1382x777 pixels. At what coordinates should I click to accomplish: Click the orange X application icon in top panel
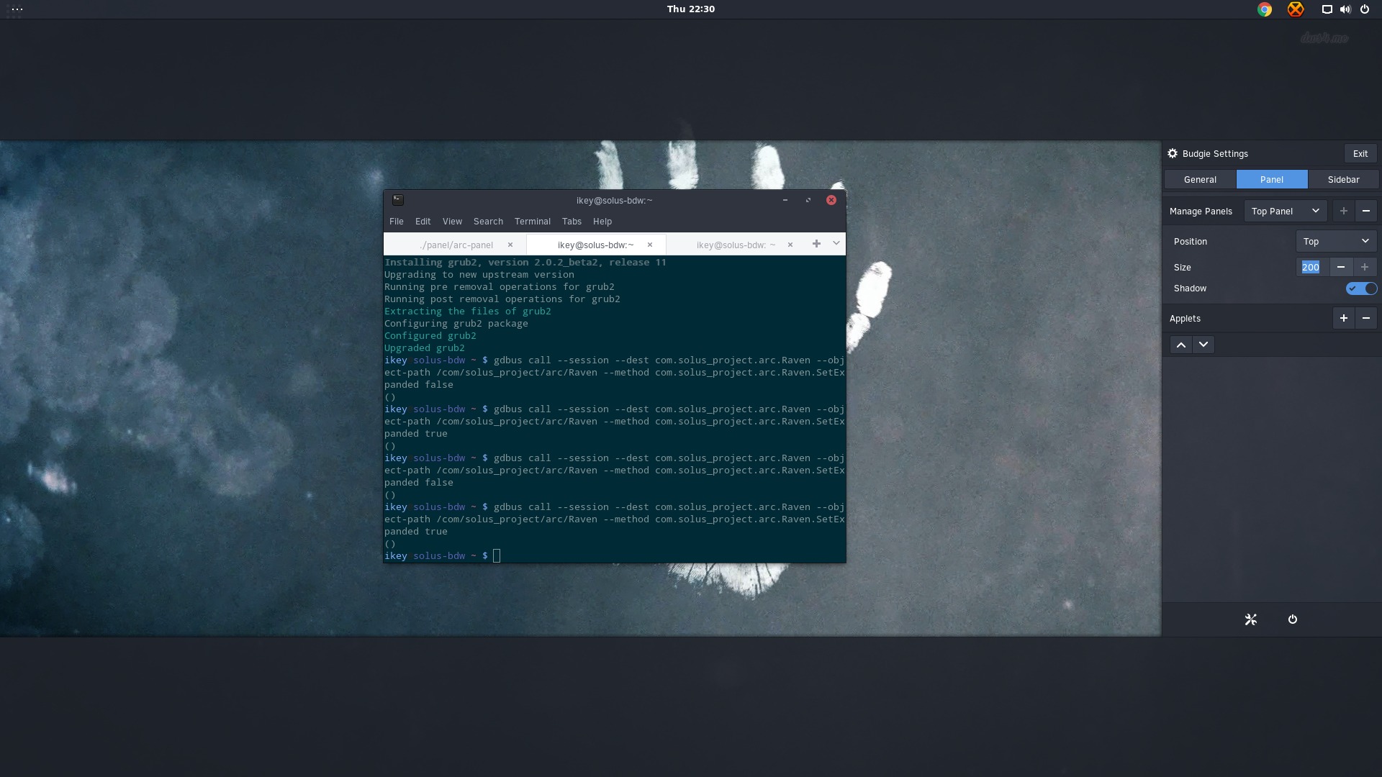pyautogui.click(x=1296, y=9)
